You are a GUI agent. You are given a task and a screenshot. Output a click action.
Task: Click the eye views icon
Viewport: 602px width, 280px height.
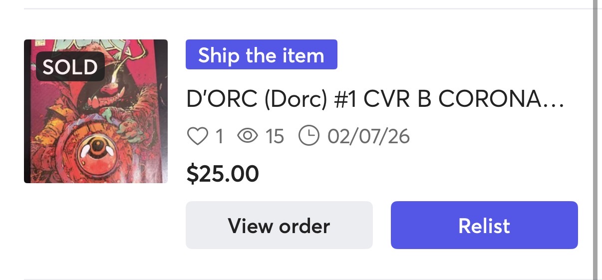pos(248,136)
